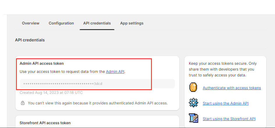Select the API credentials tab
Screen dimensions: 275x128
[x=97, y=23]
